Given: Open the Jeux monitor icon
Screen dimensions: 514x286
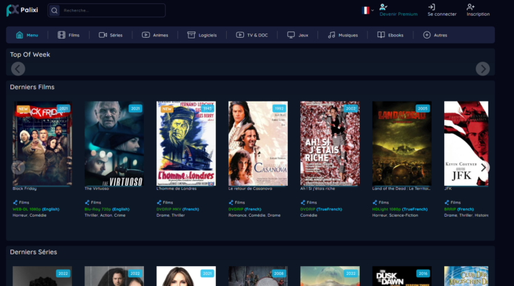Looking at the screenshot, I should coord(291,35).
